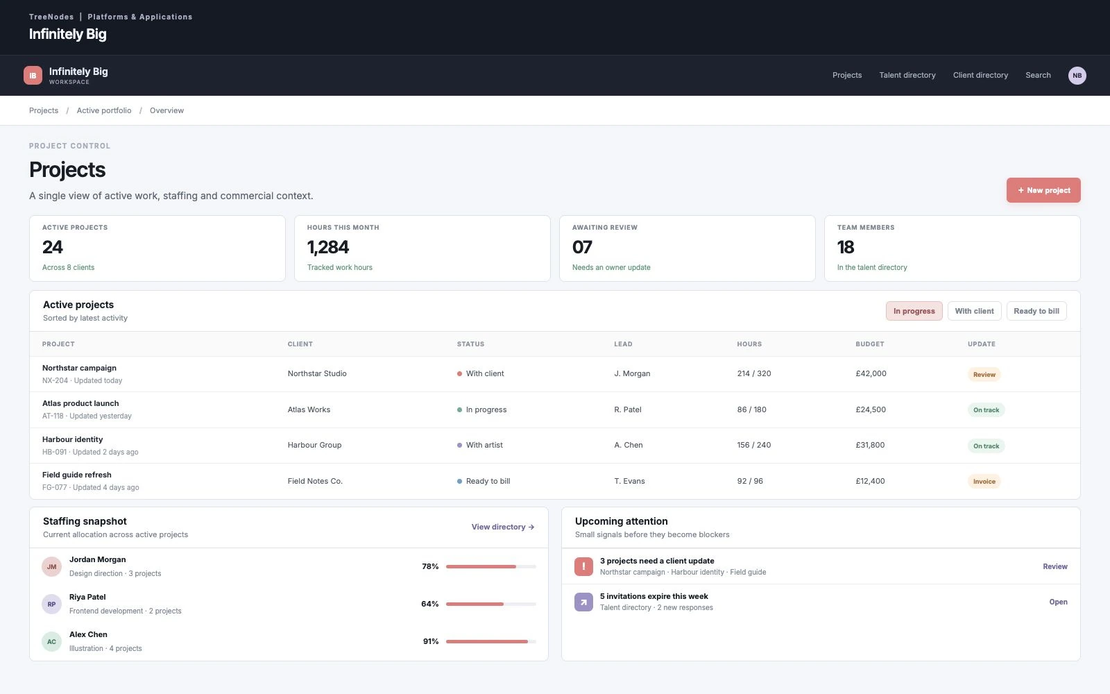Viewport: 1110px width, 694px height.
Task: Open the Field guide refresh project
Action: (x=76, y=475)
